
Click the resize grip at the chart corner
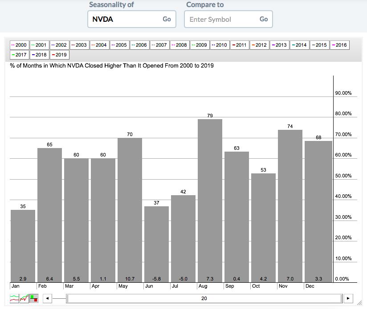coord(361,305)
